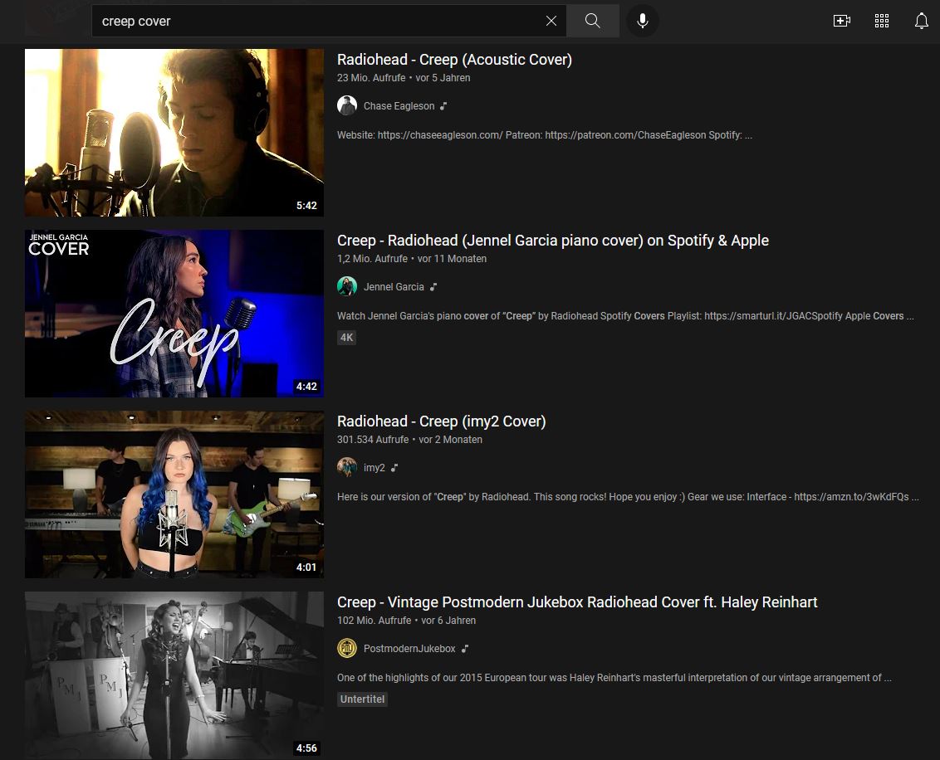Click description 'Here is our version of Creep'
The image size is (940, 760).
click(x=628, y=496)
